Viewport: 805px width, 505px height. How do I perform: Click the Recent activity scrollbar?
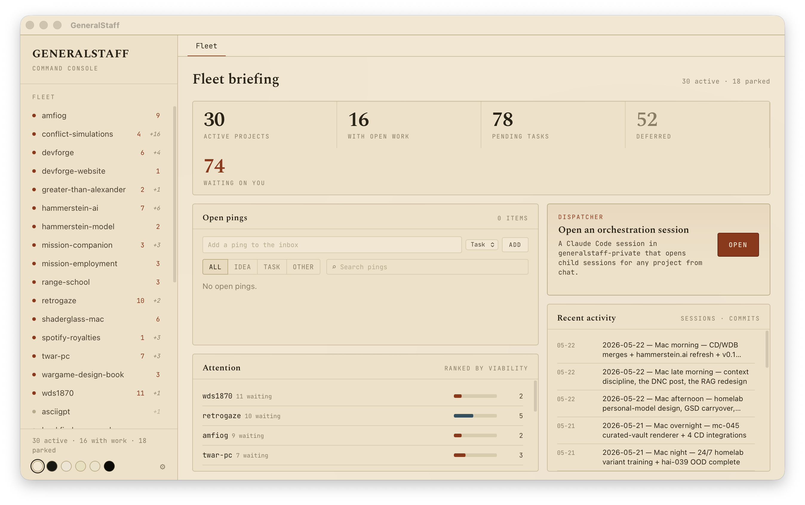pyautogui.click(x=766, y=350)
